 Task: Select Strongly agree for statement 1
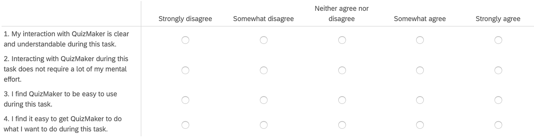tap(498, 40)
